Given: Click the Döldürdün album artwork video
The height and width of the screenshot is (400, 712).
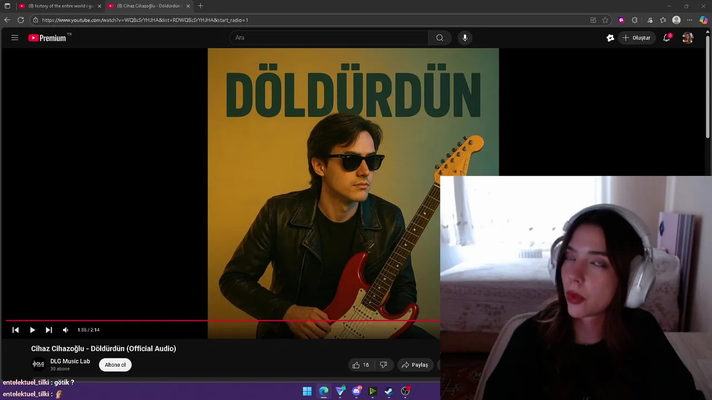Looking at the screenshot, I should pyautogui.click(x=353, y=193).
